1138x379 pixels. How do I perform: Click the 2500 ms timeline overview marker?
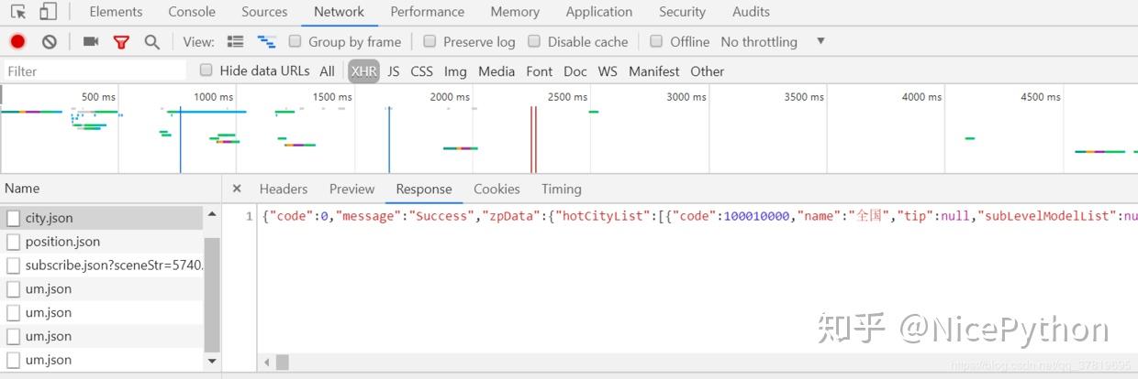567,96
